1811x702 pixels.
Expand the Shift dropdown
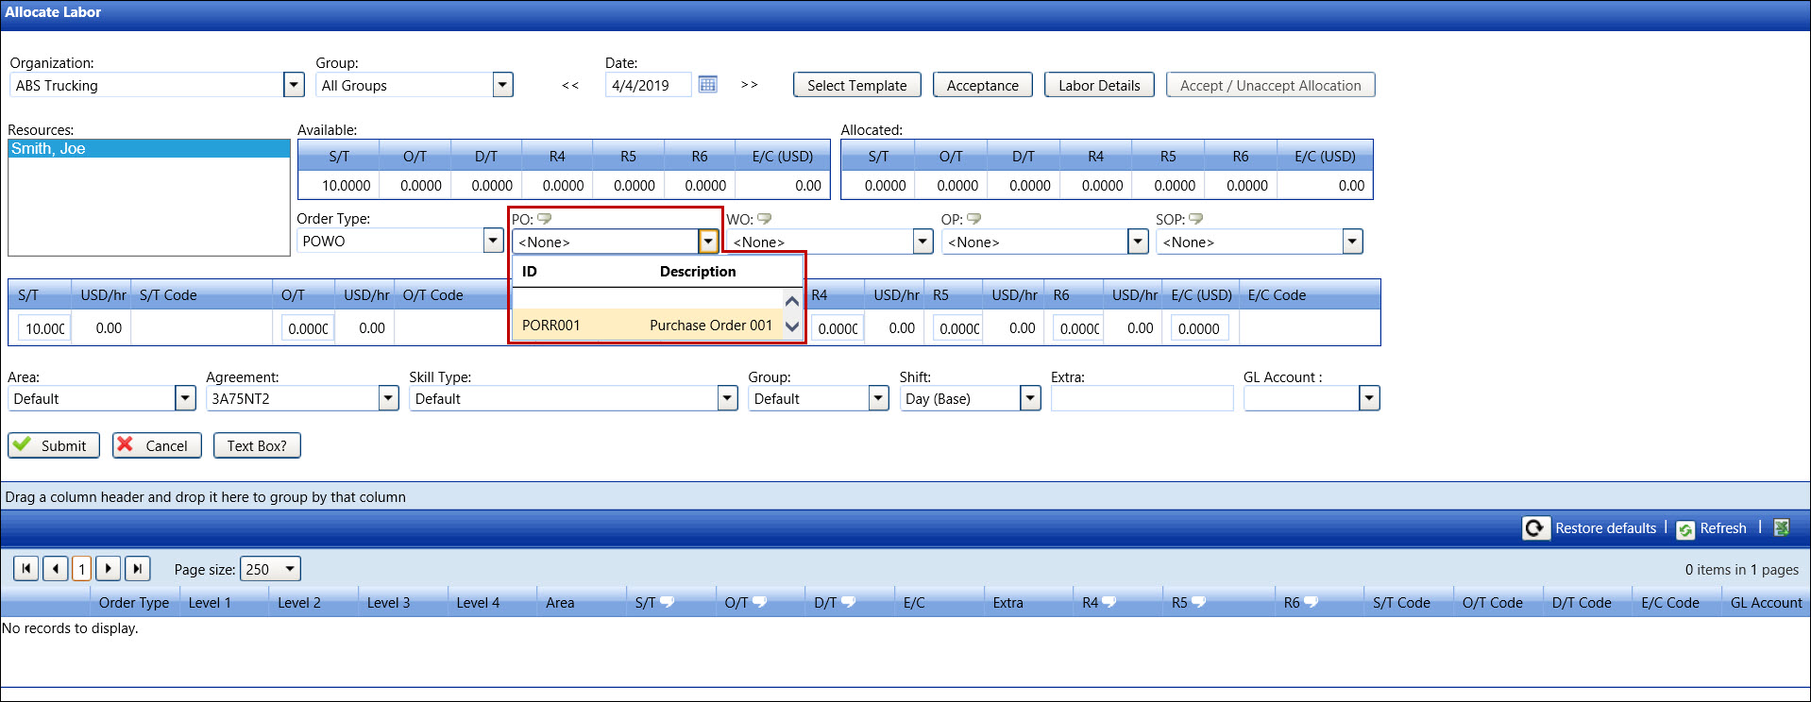coord(1030,399)
